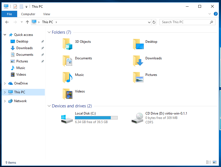Viewport: 221px width, 167px height.
Task: Click the CDFS label under CD Drive
Action: click(149, 122)
